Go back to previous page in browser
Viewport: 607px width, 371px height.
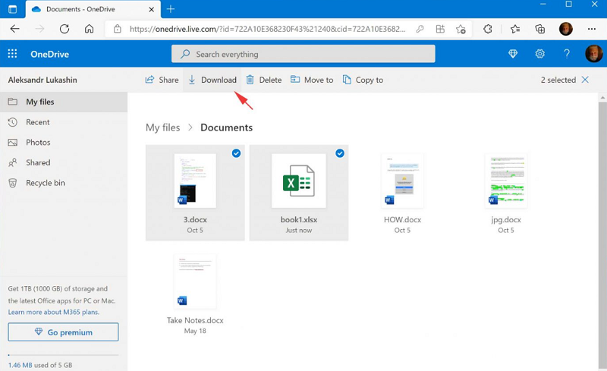pos(14,29)
